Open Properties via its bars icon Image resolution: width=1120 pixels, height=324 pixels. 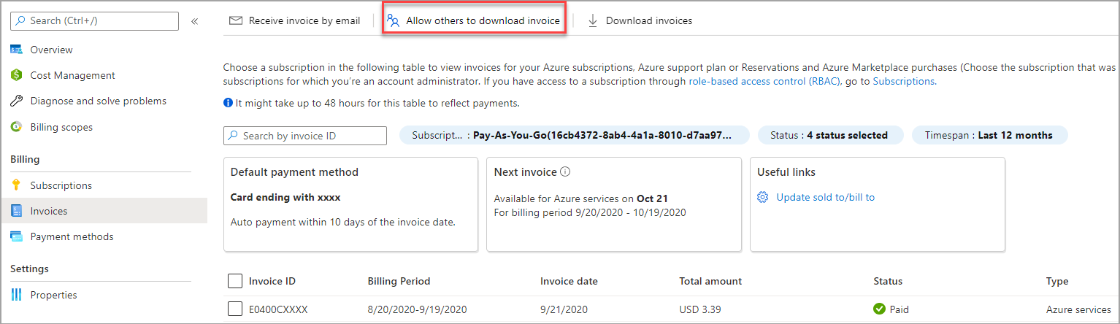tap(16, 295)
